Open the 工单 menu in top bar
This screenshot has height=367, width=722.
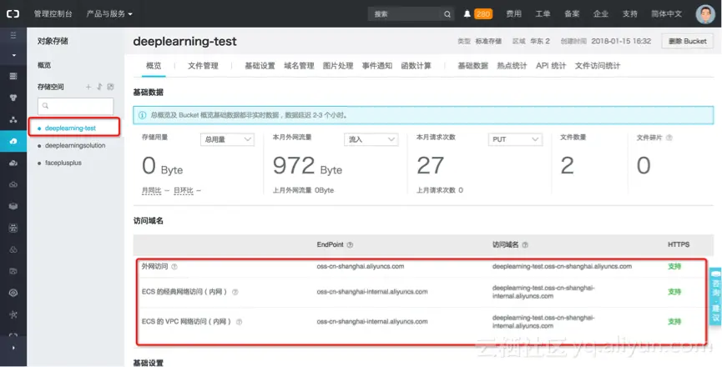point(543,14)
